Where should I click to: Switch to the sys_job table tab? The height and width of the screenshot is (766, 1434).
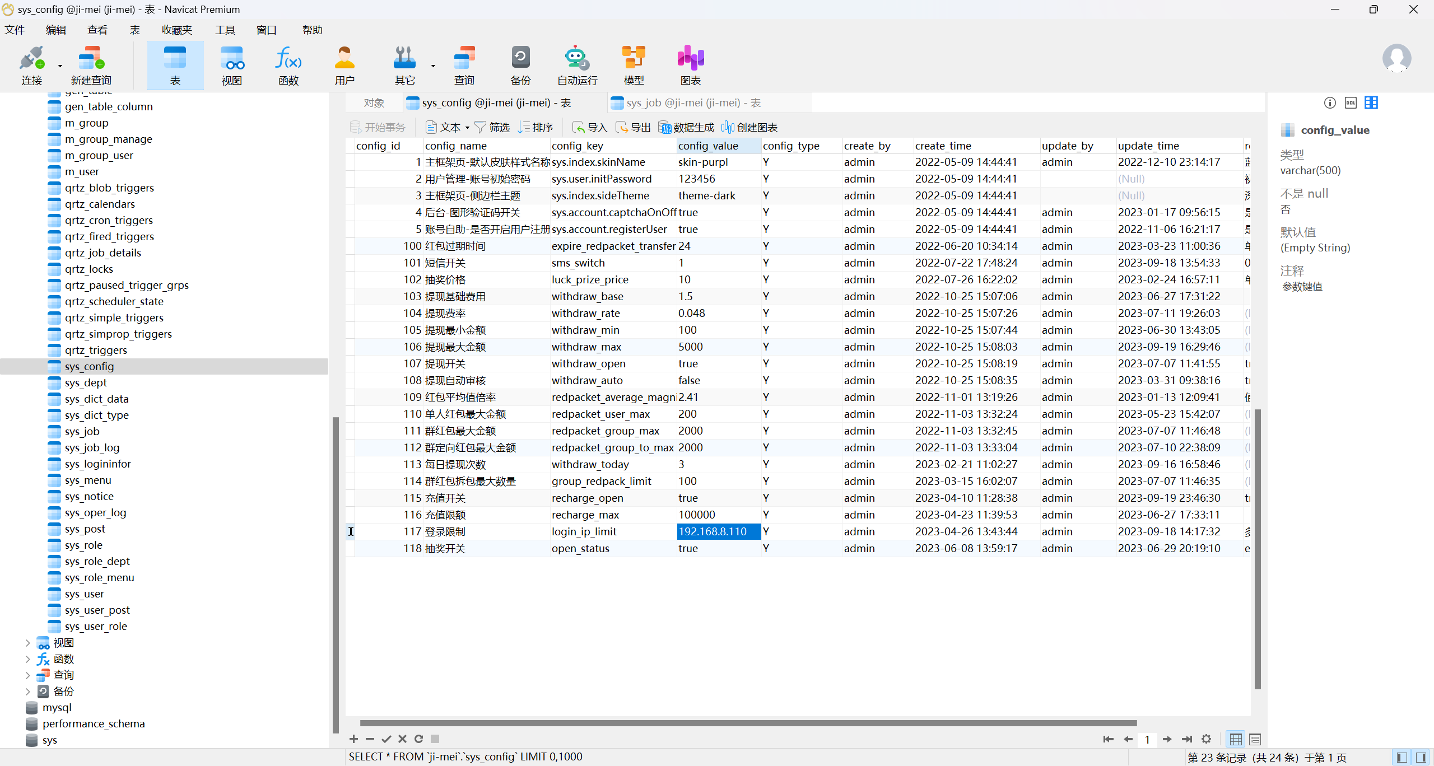click(692, 102)
